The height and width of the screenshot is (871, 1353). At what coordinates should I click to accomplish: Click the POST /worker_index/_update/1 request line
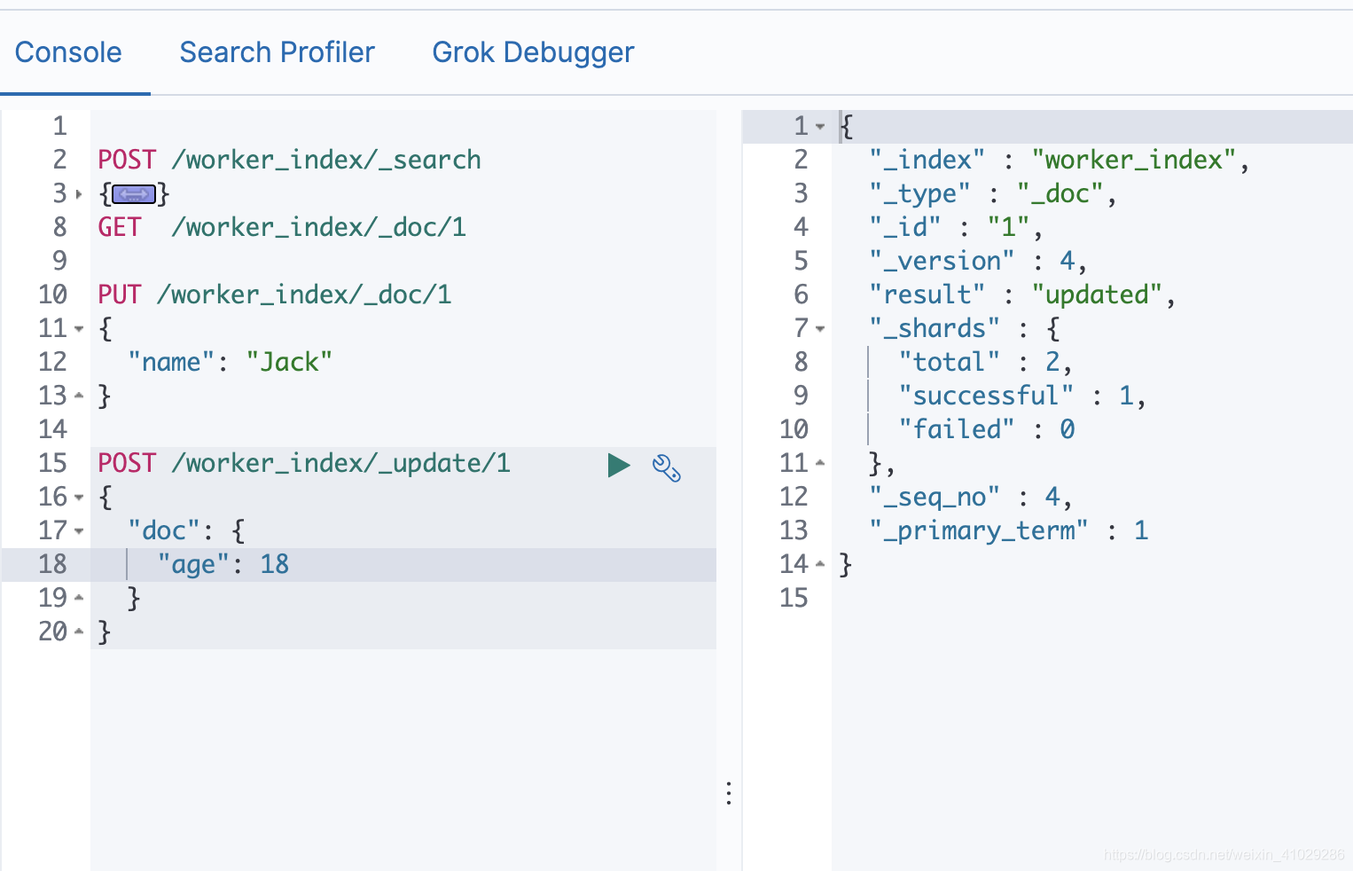point(304,463)
